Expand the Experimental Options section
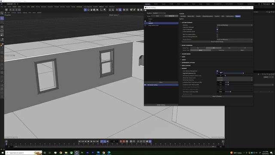The width and height of the screenshot is (275, 155). 181,62
